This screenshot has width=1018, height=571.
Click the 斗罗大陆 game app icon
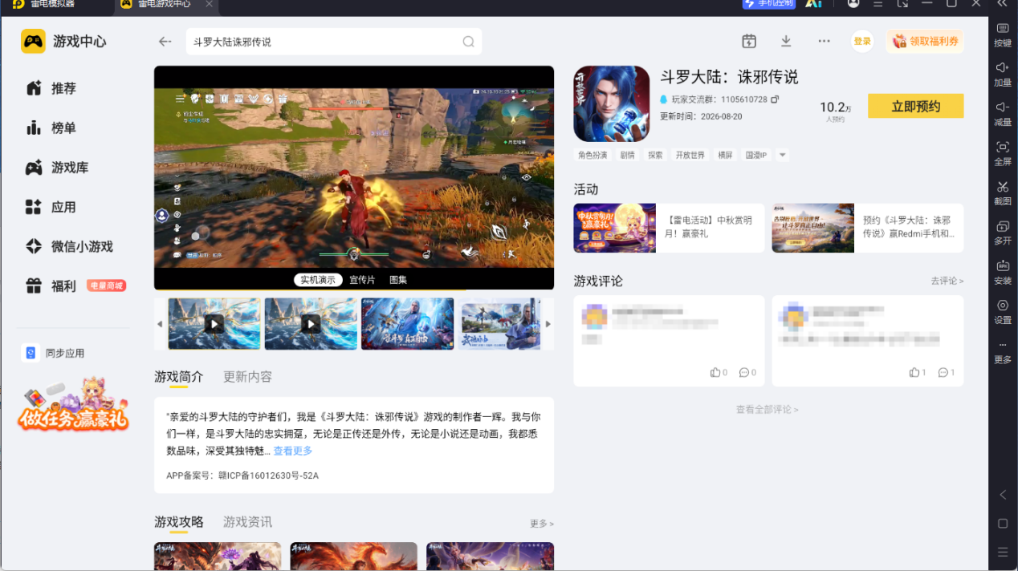tap(611, 103)
